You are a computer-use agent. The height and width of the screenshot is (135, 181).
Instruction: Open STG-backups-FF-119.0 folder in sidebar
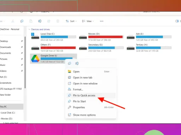coord(11,89)
